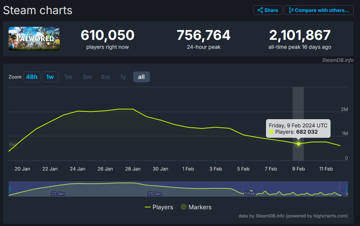Image resolution: width=360 pixels, height=226 pixels.
Task: Click the 24 Jan axis label
Action: point(77,169)
